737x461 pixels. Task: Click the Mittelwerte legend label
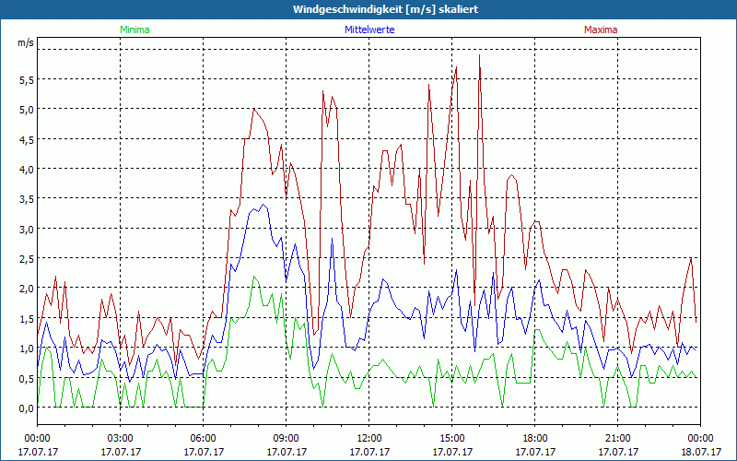point(369,30)
